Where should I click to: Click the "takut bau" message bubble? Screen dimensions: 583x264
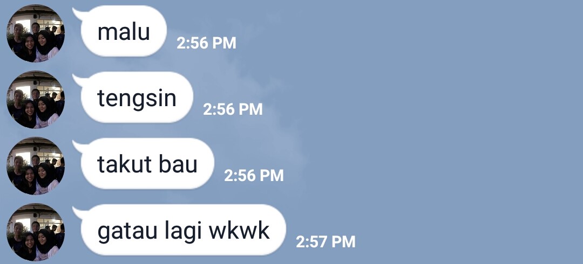(x=147, y=164)
